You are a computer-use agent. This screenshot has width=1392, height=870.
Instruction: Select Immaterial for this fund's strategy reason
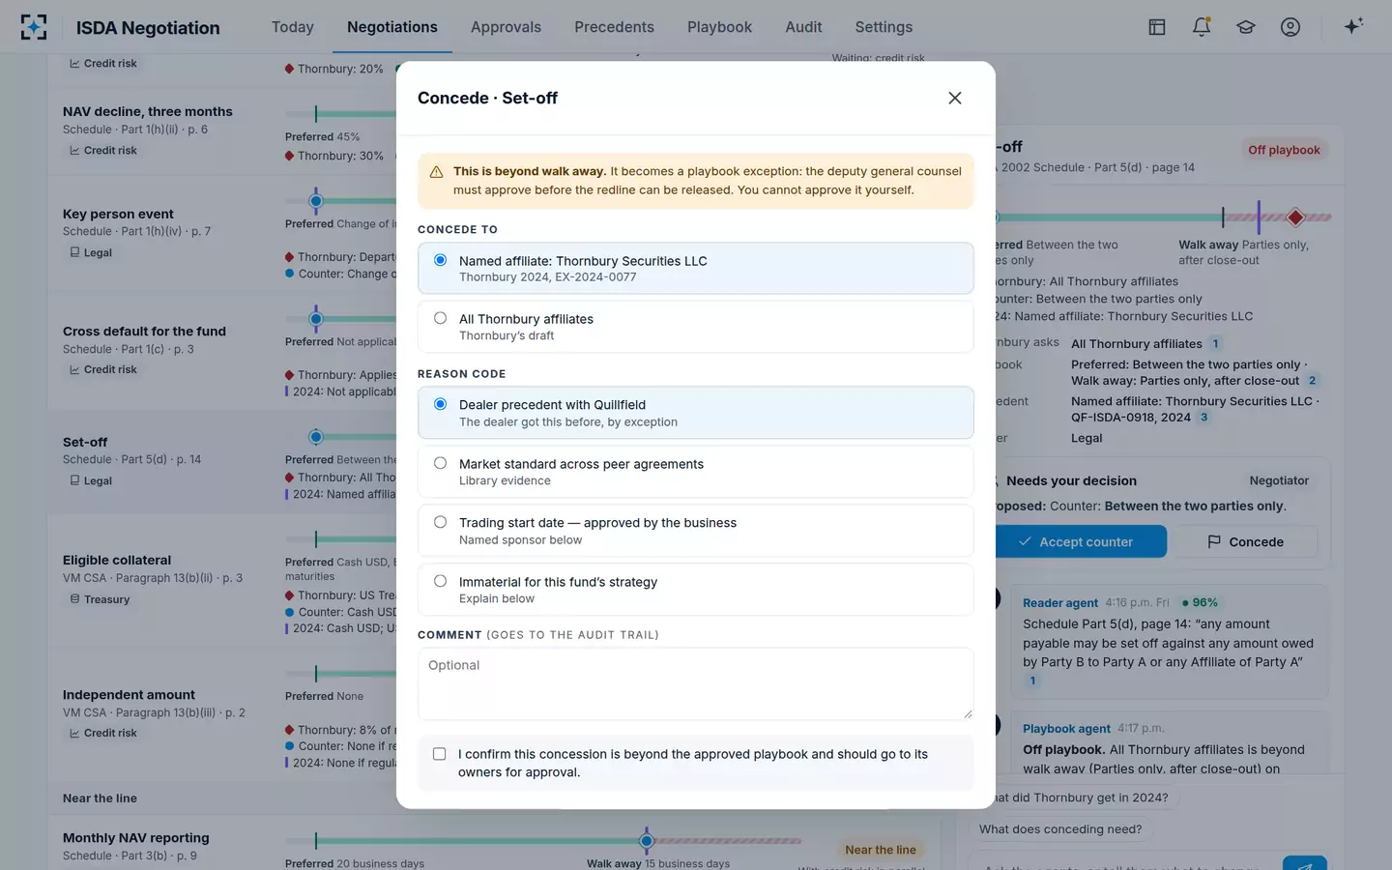[696, 590]
